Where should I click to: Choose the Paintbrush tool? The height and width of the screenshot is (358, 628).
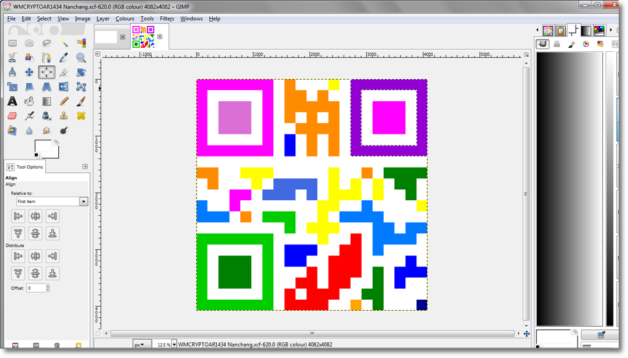(x=81, y=101)
